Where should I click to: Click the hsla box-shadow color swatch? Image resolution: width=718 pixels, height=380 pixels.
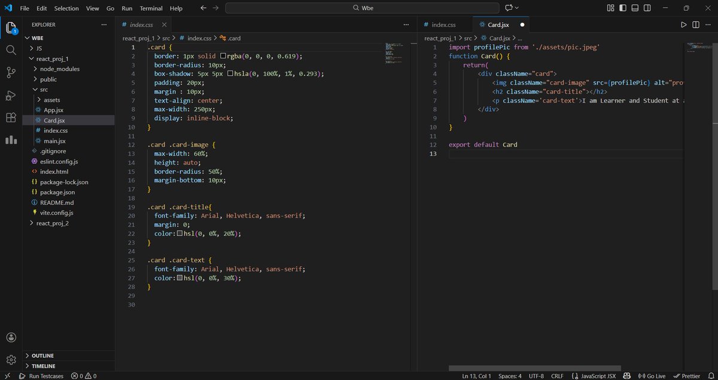230,73
